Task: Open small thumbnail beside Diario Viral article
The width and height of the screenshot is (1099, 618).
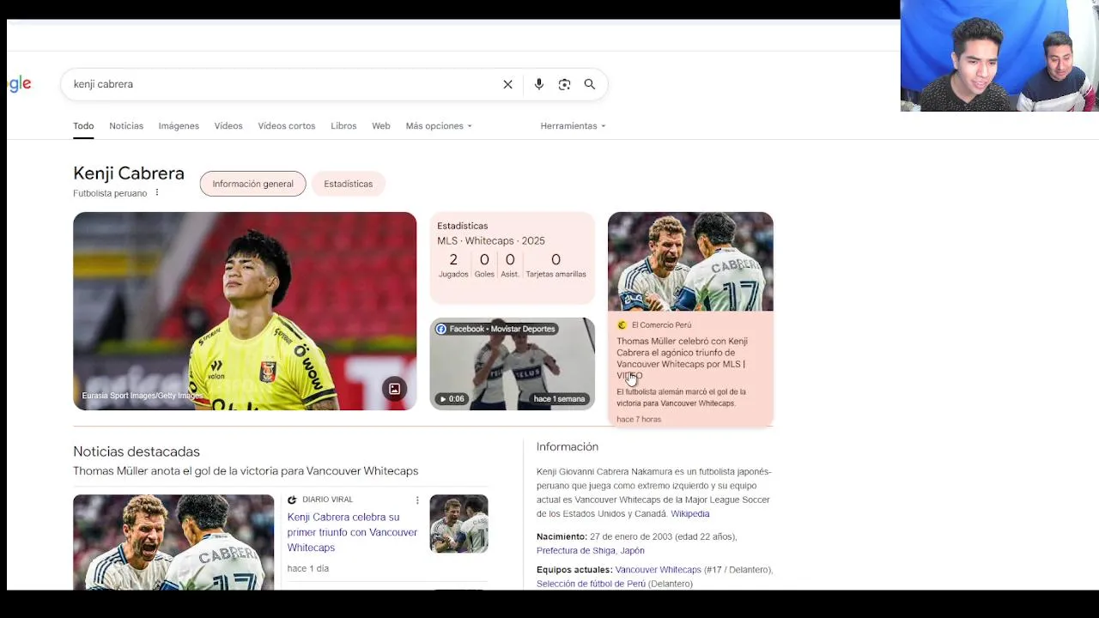Action: point(458,524)
